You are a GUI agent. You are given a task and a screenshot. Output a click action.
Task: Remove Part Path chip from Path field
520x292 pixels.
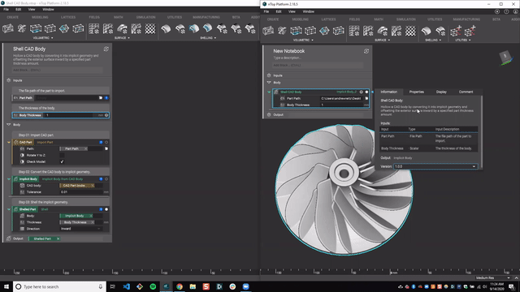click(x=85, y=148)
